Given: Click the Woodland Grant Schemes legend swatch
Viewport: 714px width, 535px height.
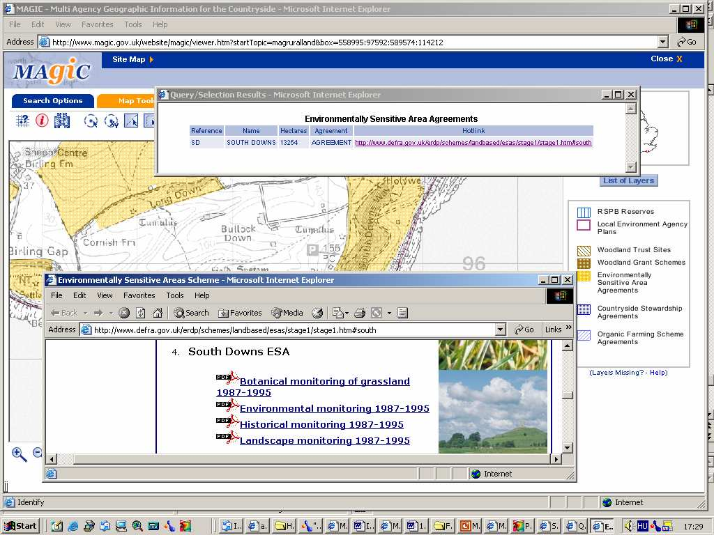Looking at the screenshot, I should click(584, 263).
